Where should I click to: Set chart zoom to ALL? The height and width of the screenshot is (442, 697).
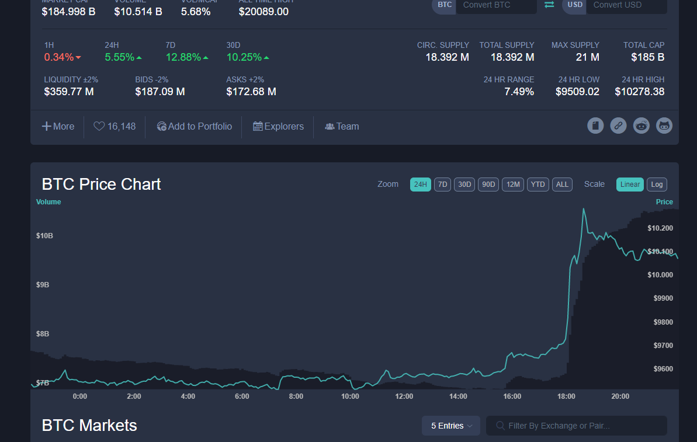562,185
